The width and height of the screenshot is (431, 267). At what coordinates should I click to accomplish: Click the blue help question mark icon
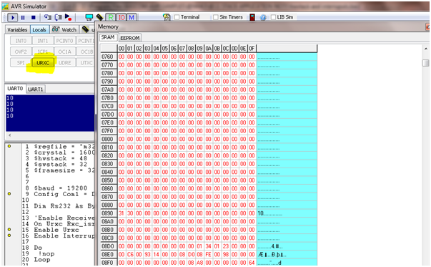(263, 18)
